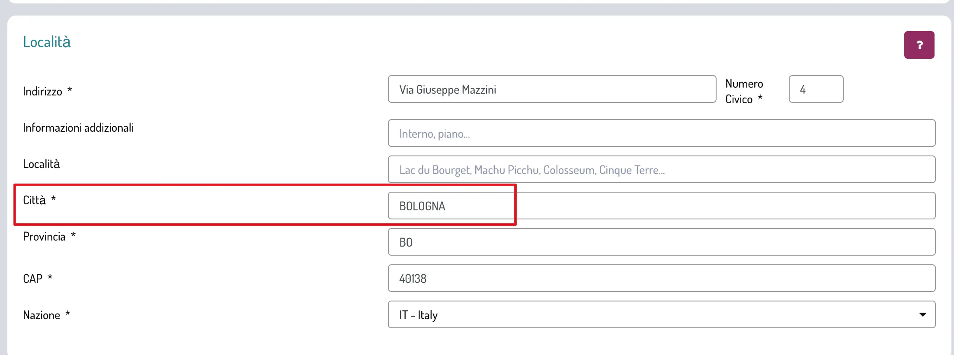
Task: Click the Indirizzo field label
Action: point(42,92)
